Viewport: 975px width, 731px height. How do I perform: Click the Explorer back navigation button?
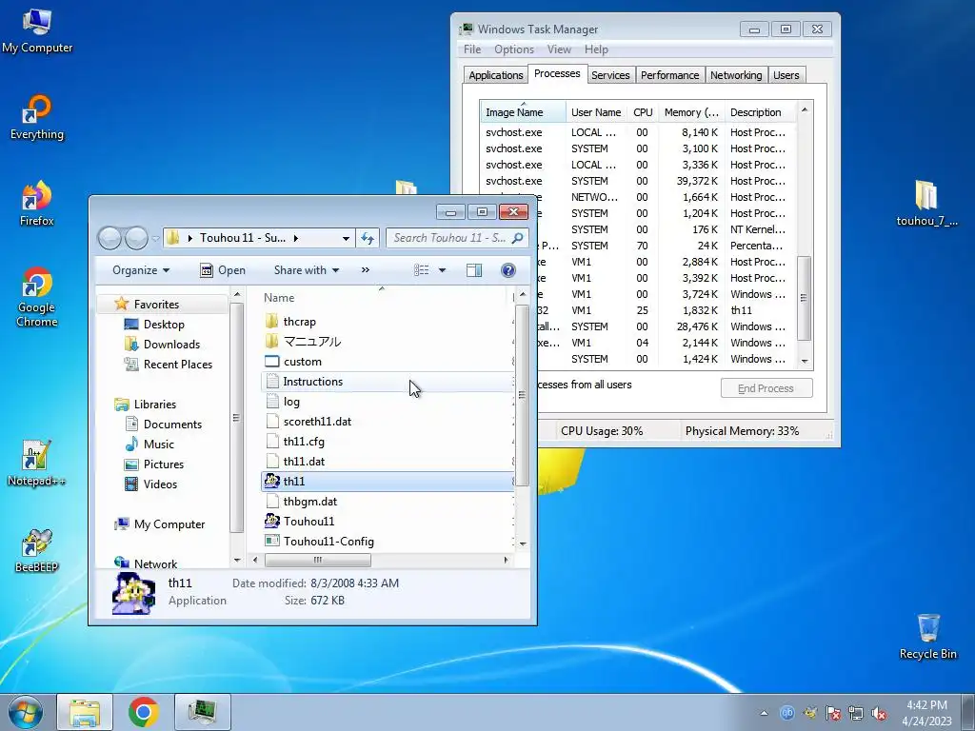point(109,238)
